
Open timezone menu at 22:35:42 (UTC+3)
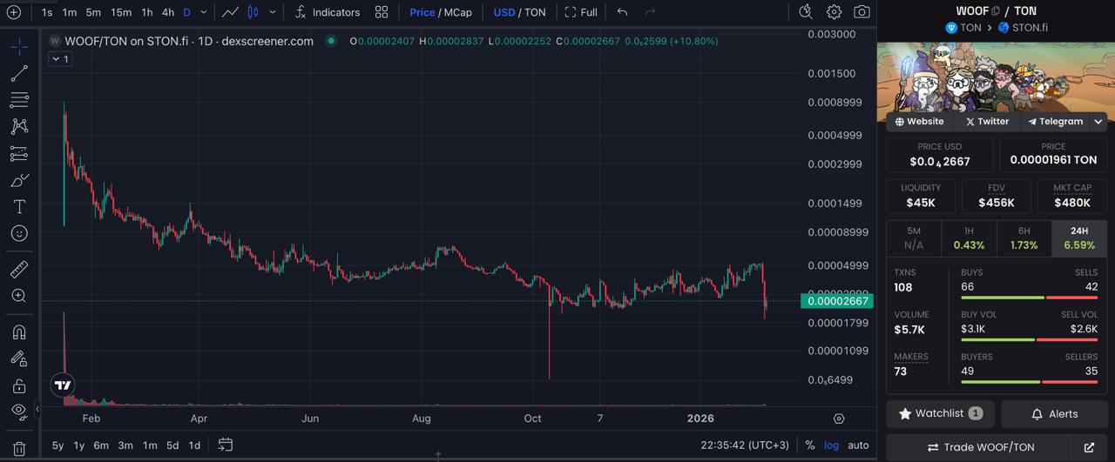745,445
